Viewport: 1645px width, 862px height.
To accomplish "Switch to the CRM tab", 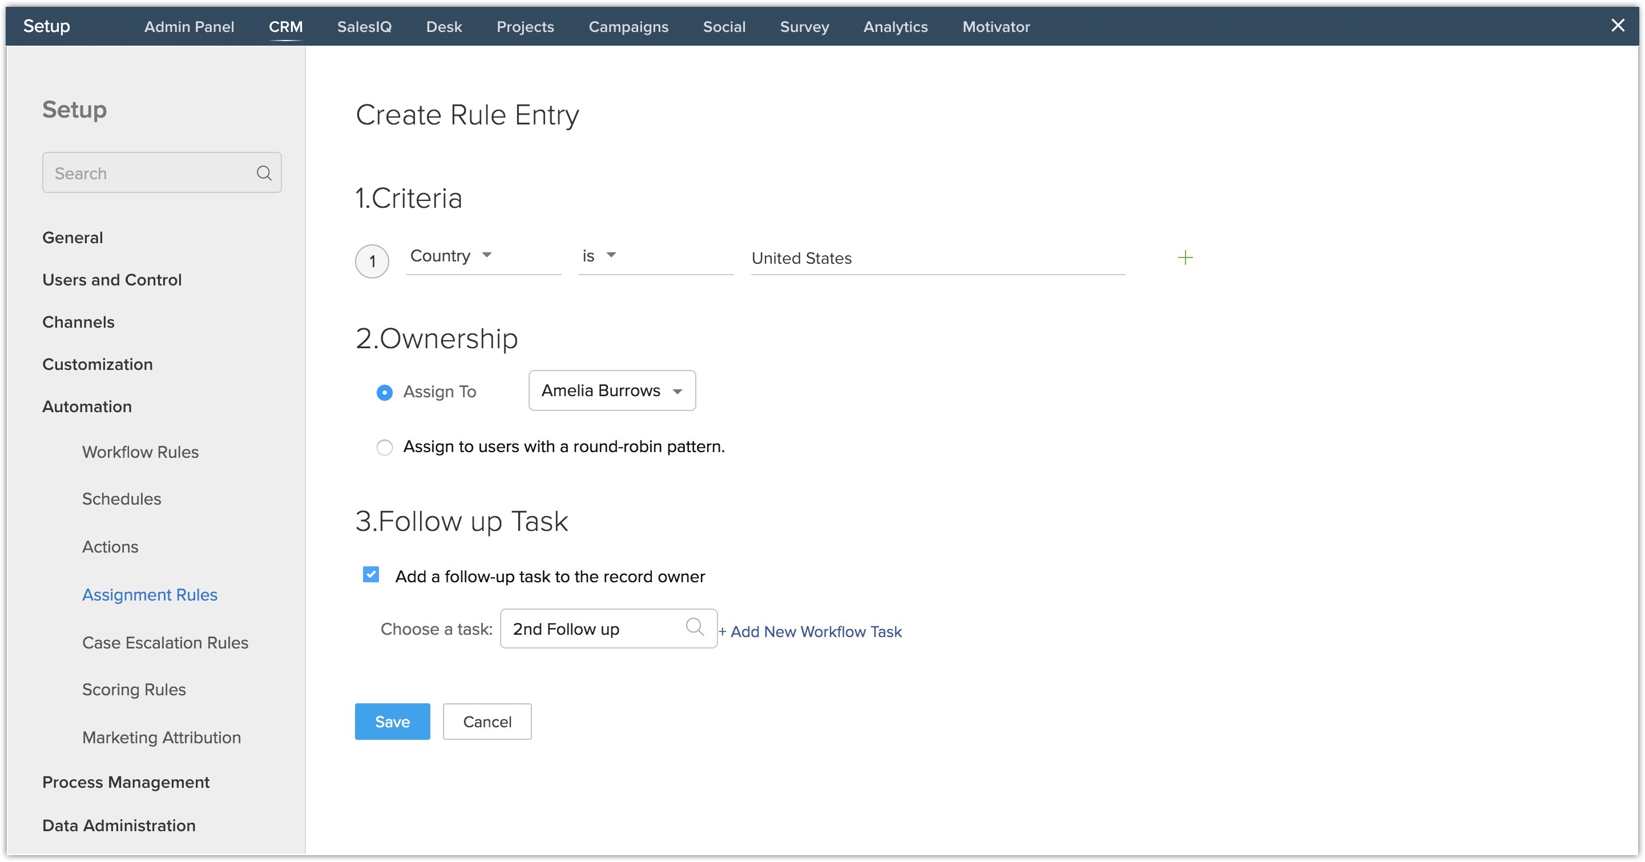I will [285, 27].
